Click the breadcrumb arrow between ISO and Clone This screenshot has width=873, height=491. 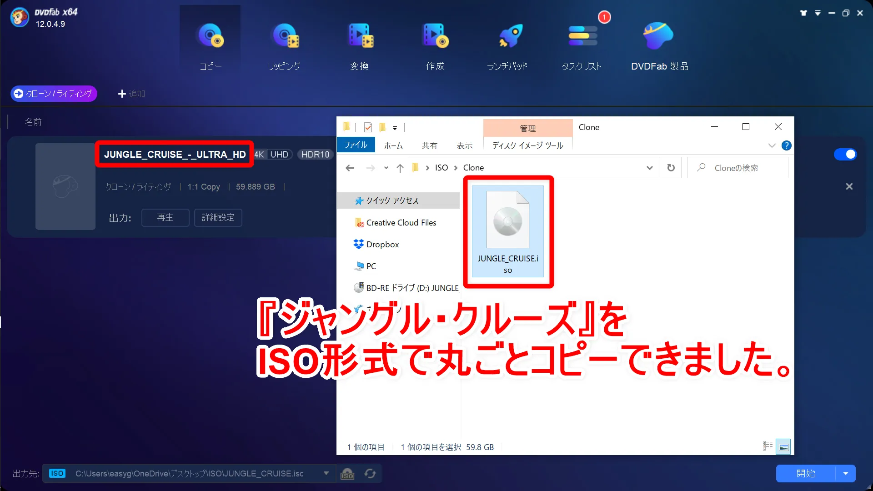tap(456, 168)
